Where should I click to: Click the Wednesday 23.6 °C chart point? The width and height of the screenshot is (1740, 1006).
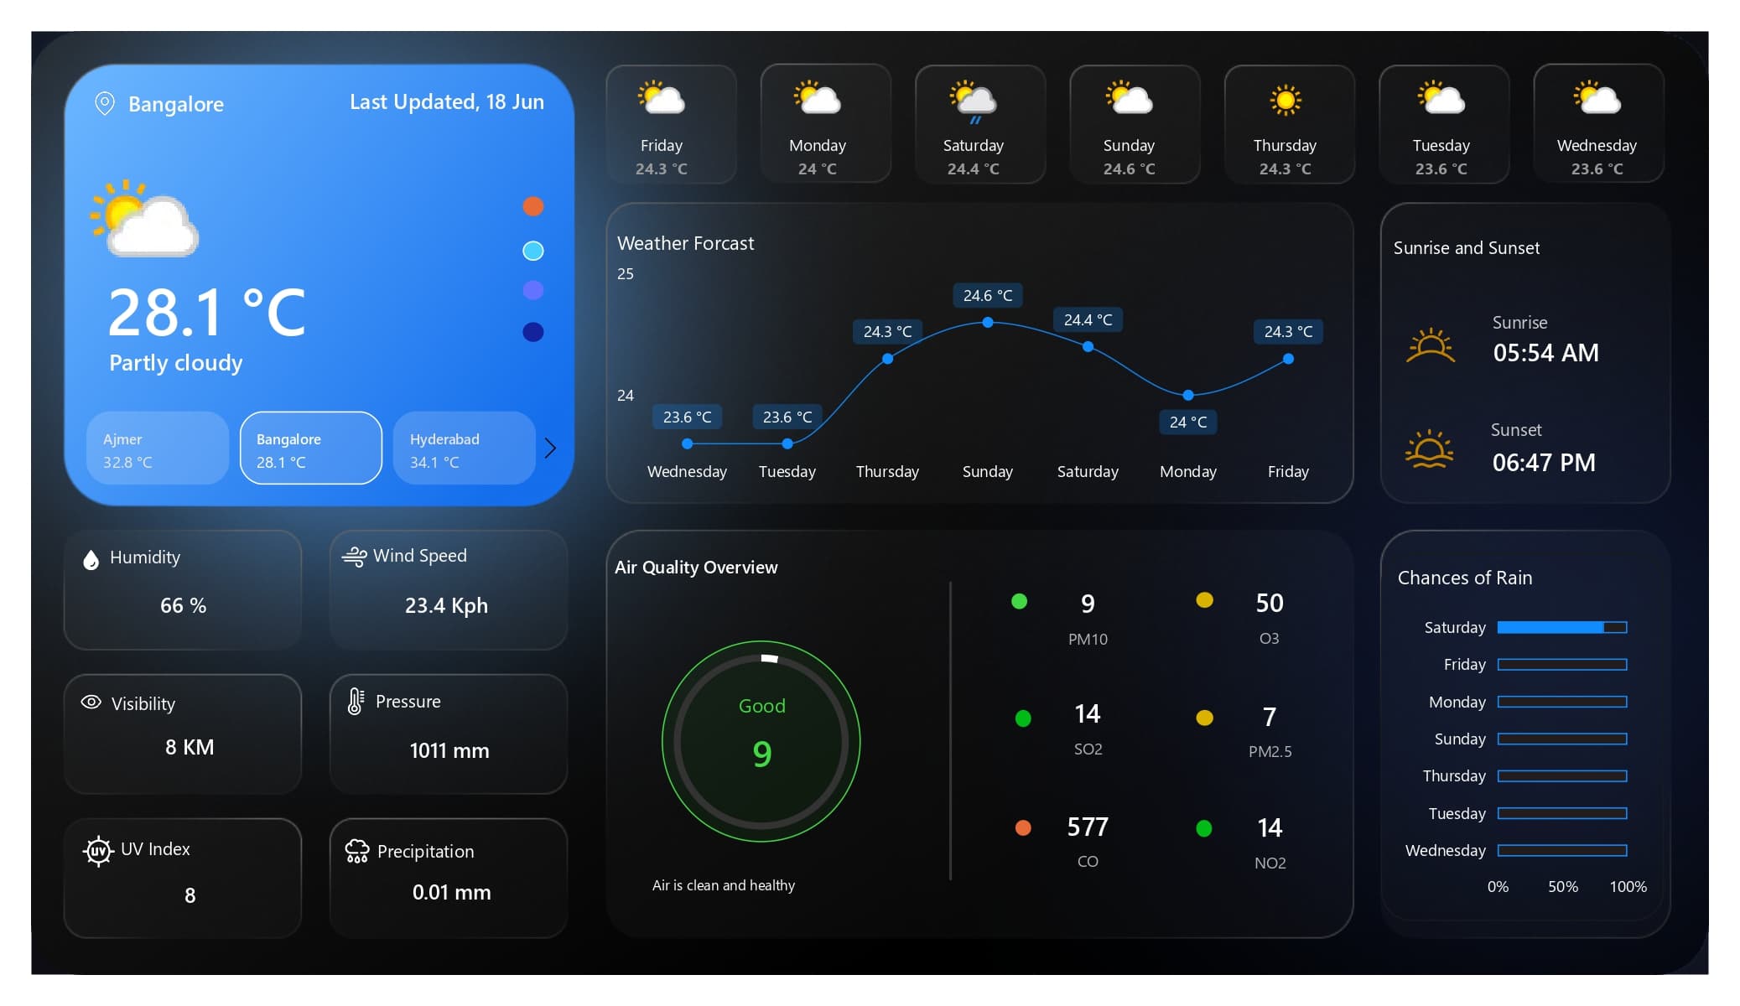(x=688, y=443)
